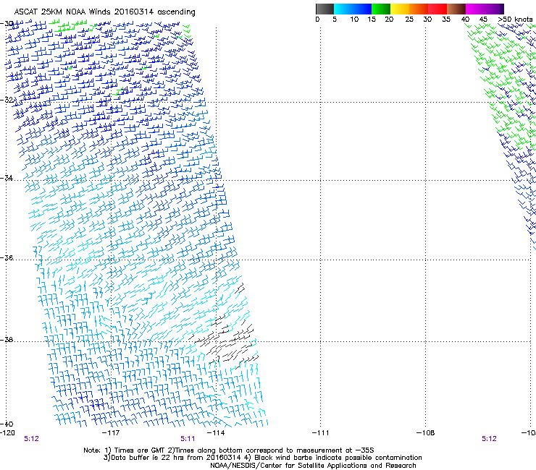Click the '-34' latitude axis label
Screen dimensions: 536x470
click(7, 178)
